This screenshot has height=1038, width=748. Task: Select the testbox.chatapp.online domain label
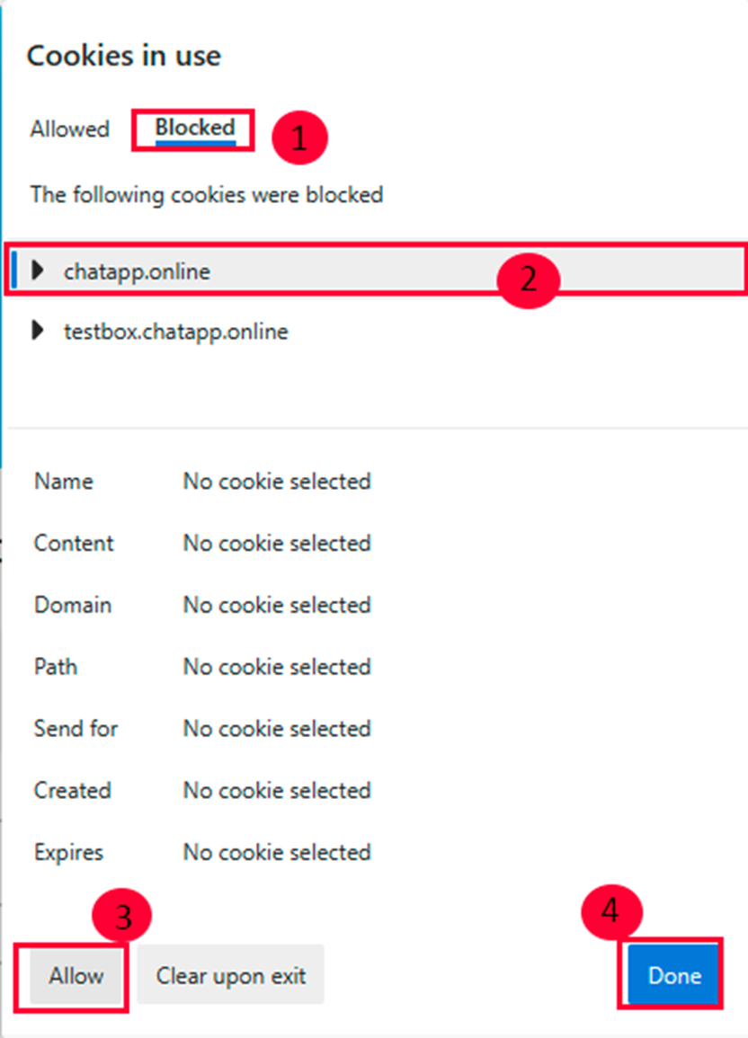pos(175,332)
